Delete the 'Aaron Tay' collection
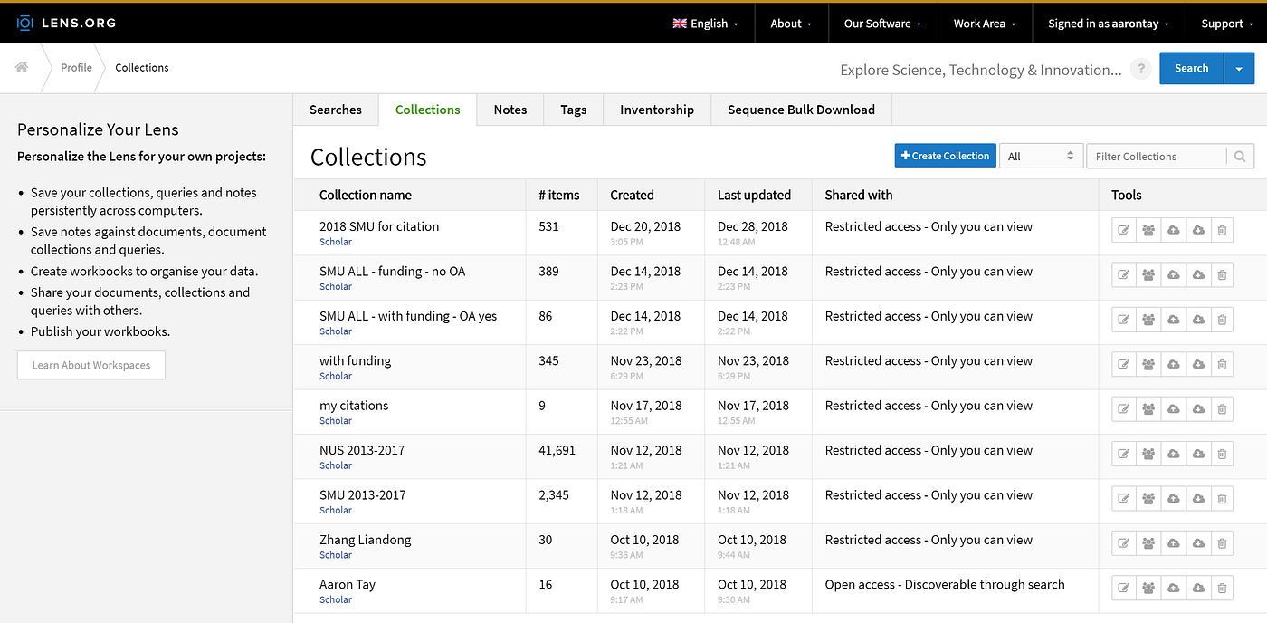The height and width of the screenshot is (623, 1267). point(1222,589)
